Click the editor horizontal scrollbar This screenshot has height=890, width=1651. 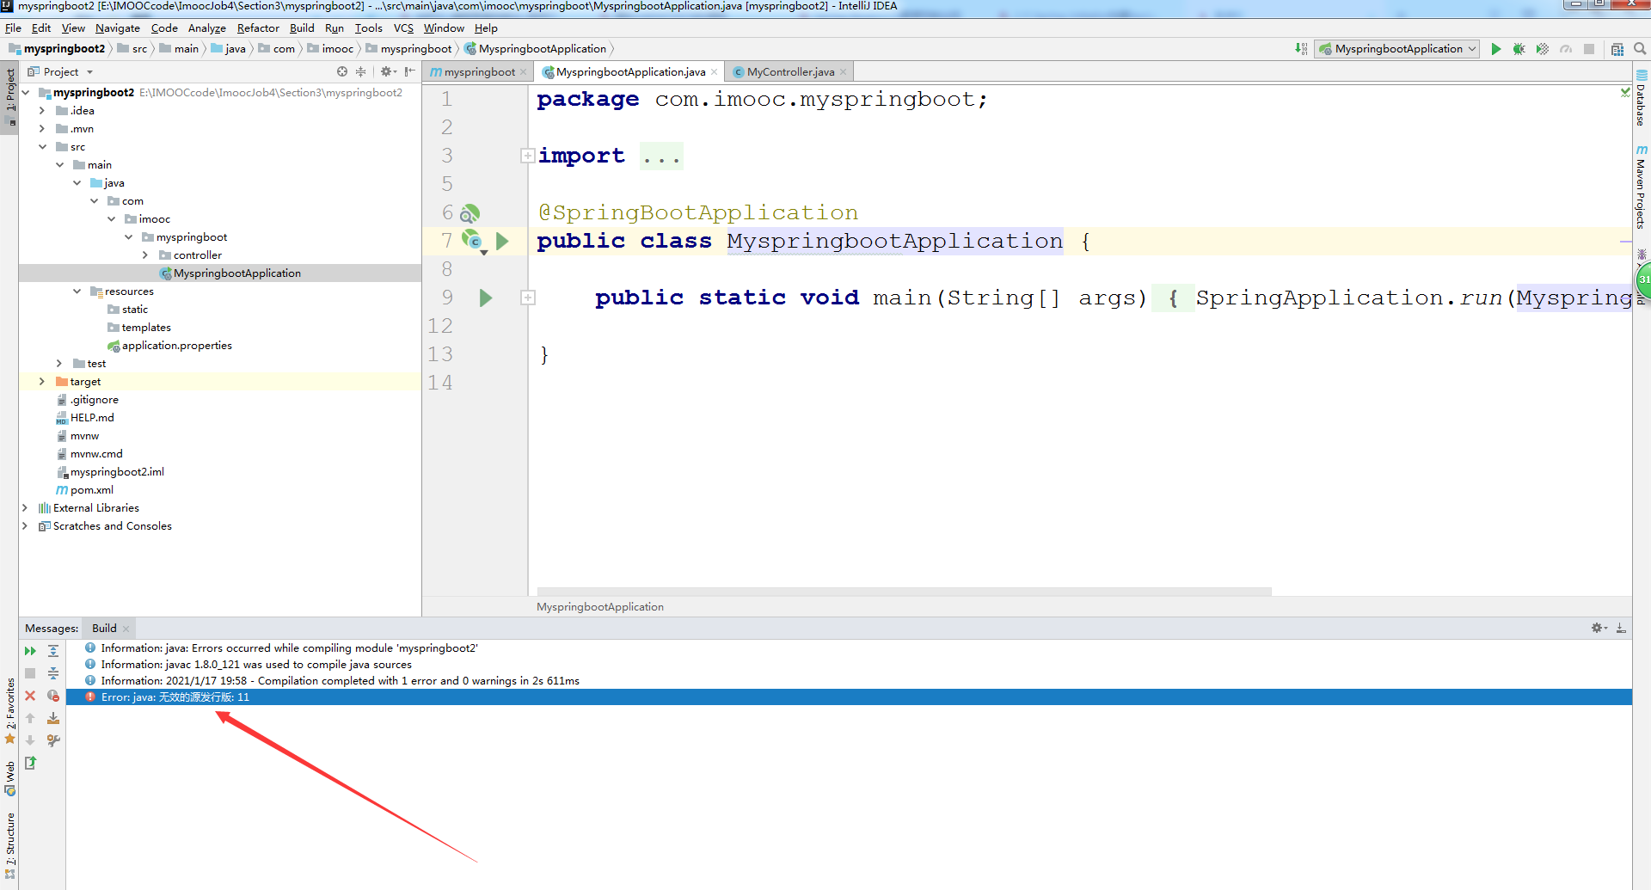(904, 591)
